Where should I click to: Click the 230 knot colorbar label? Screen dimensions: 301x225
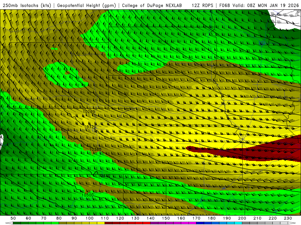[288, 218]
